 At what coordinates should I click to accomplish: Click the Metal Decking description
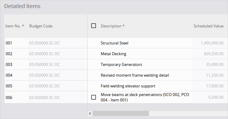click(x=114, y=54)
